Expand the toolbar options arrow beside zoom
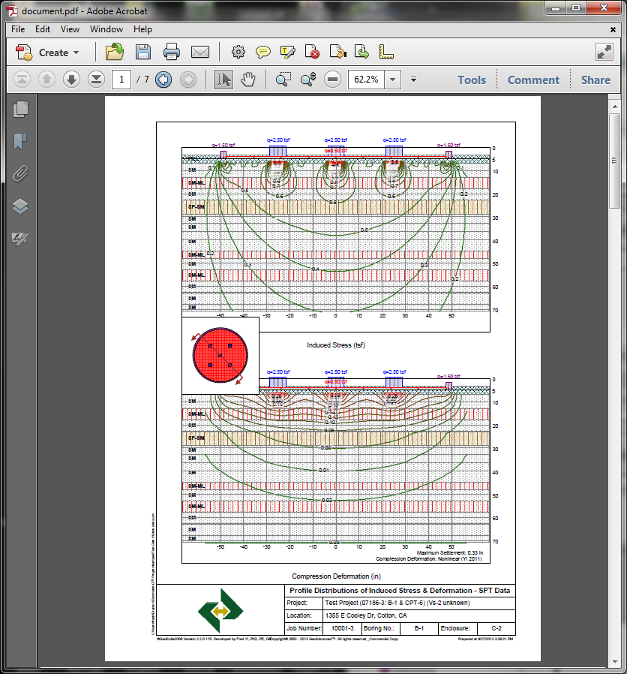This screenshot has height=674, width=627. click(x=413, y=80)
